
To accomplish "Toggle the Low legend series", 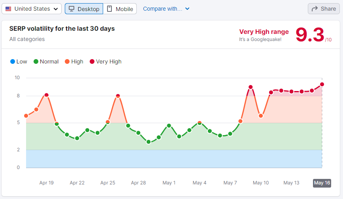I will [19, 61].
